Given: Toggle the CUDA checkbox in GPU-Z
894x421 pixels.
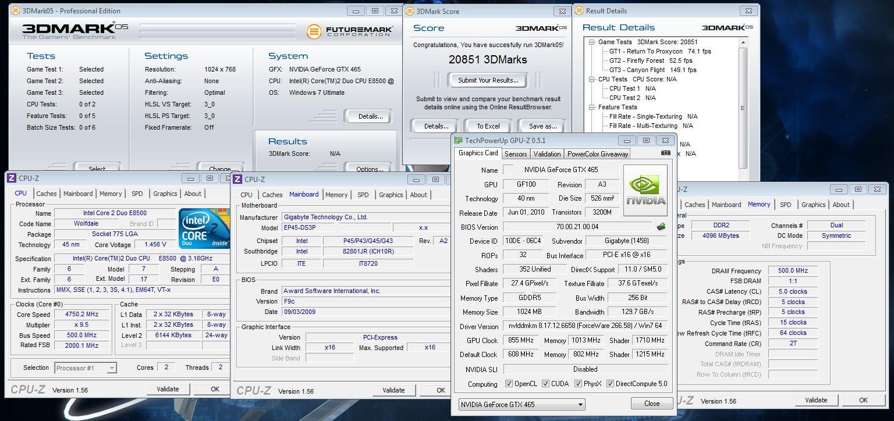Looking at the screenshot, I should (545, 384).
